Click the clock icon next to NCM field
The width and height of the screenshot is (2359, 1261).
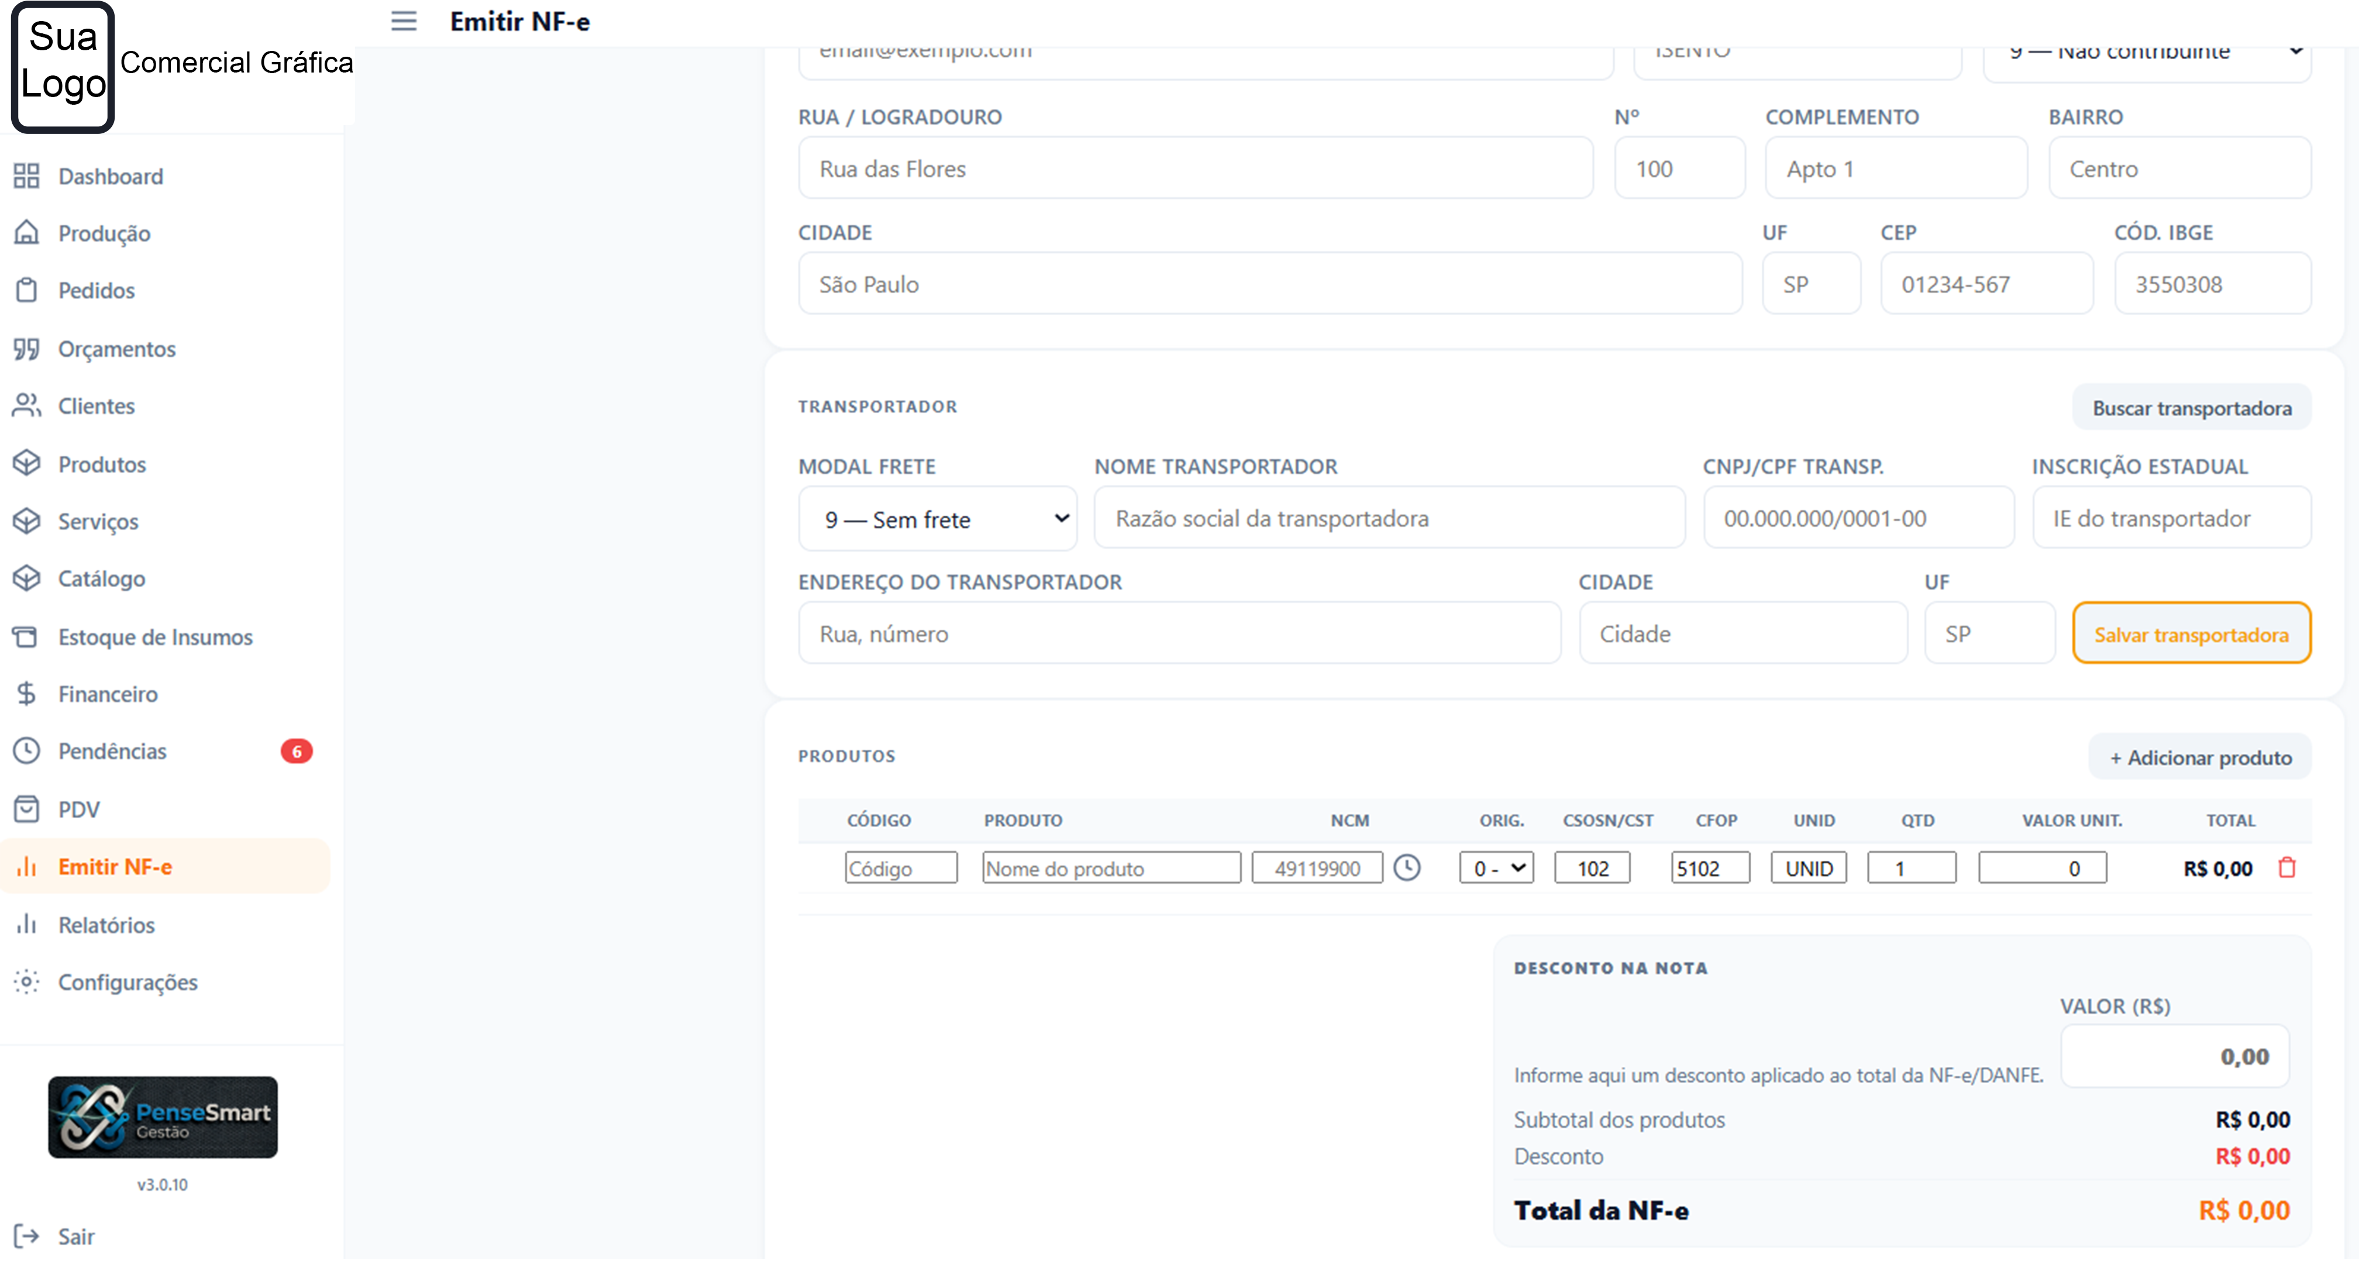(x=1407, y=868)
